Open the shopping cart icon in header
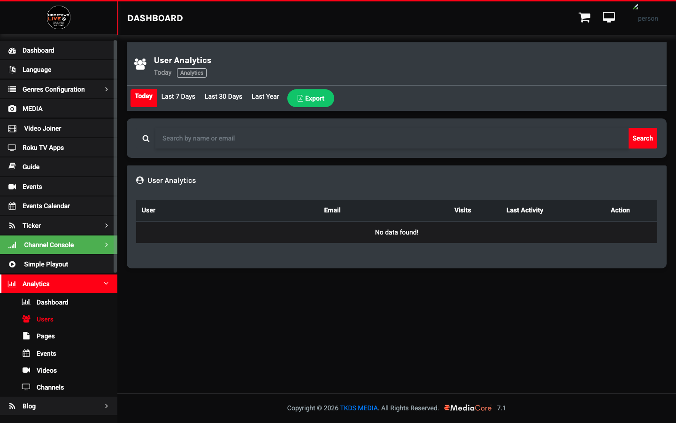 [x=584, y=18]
